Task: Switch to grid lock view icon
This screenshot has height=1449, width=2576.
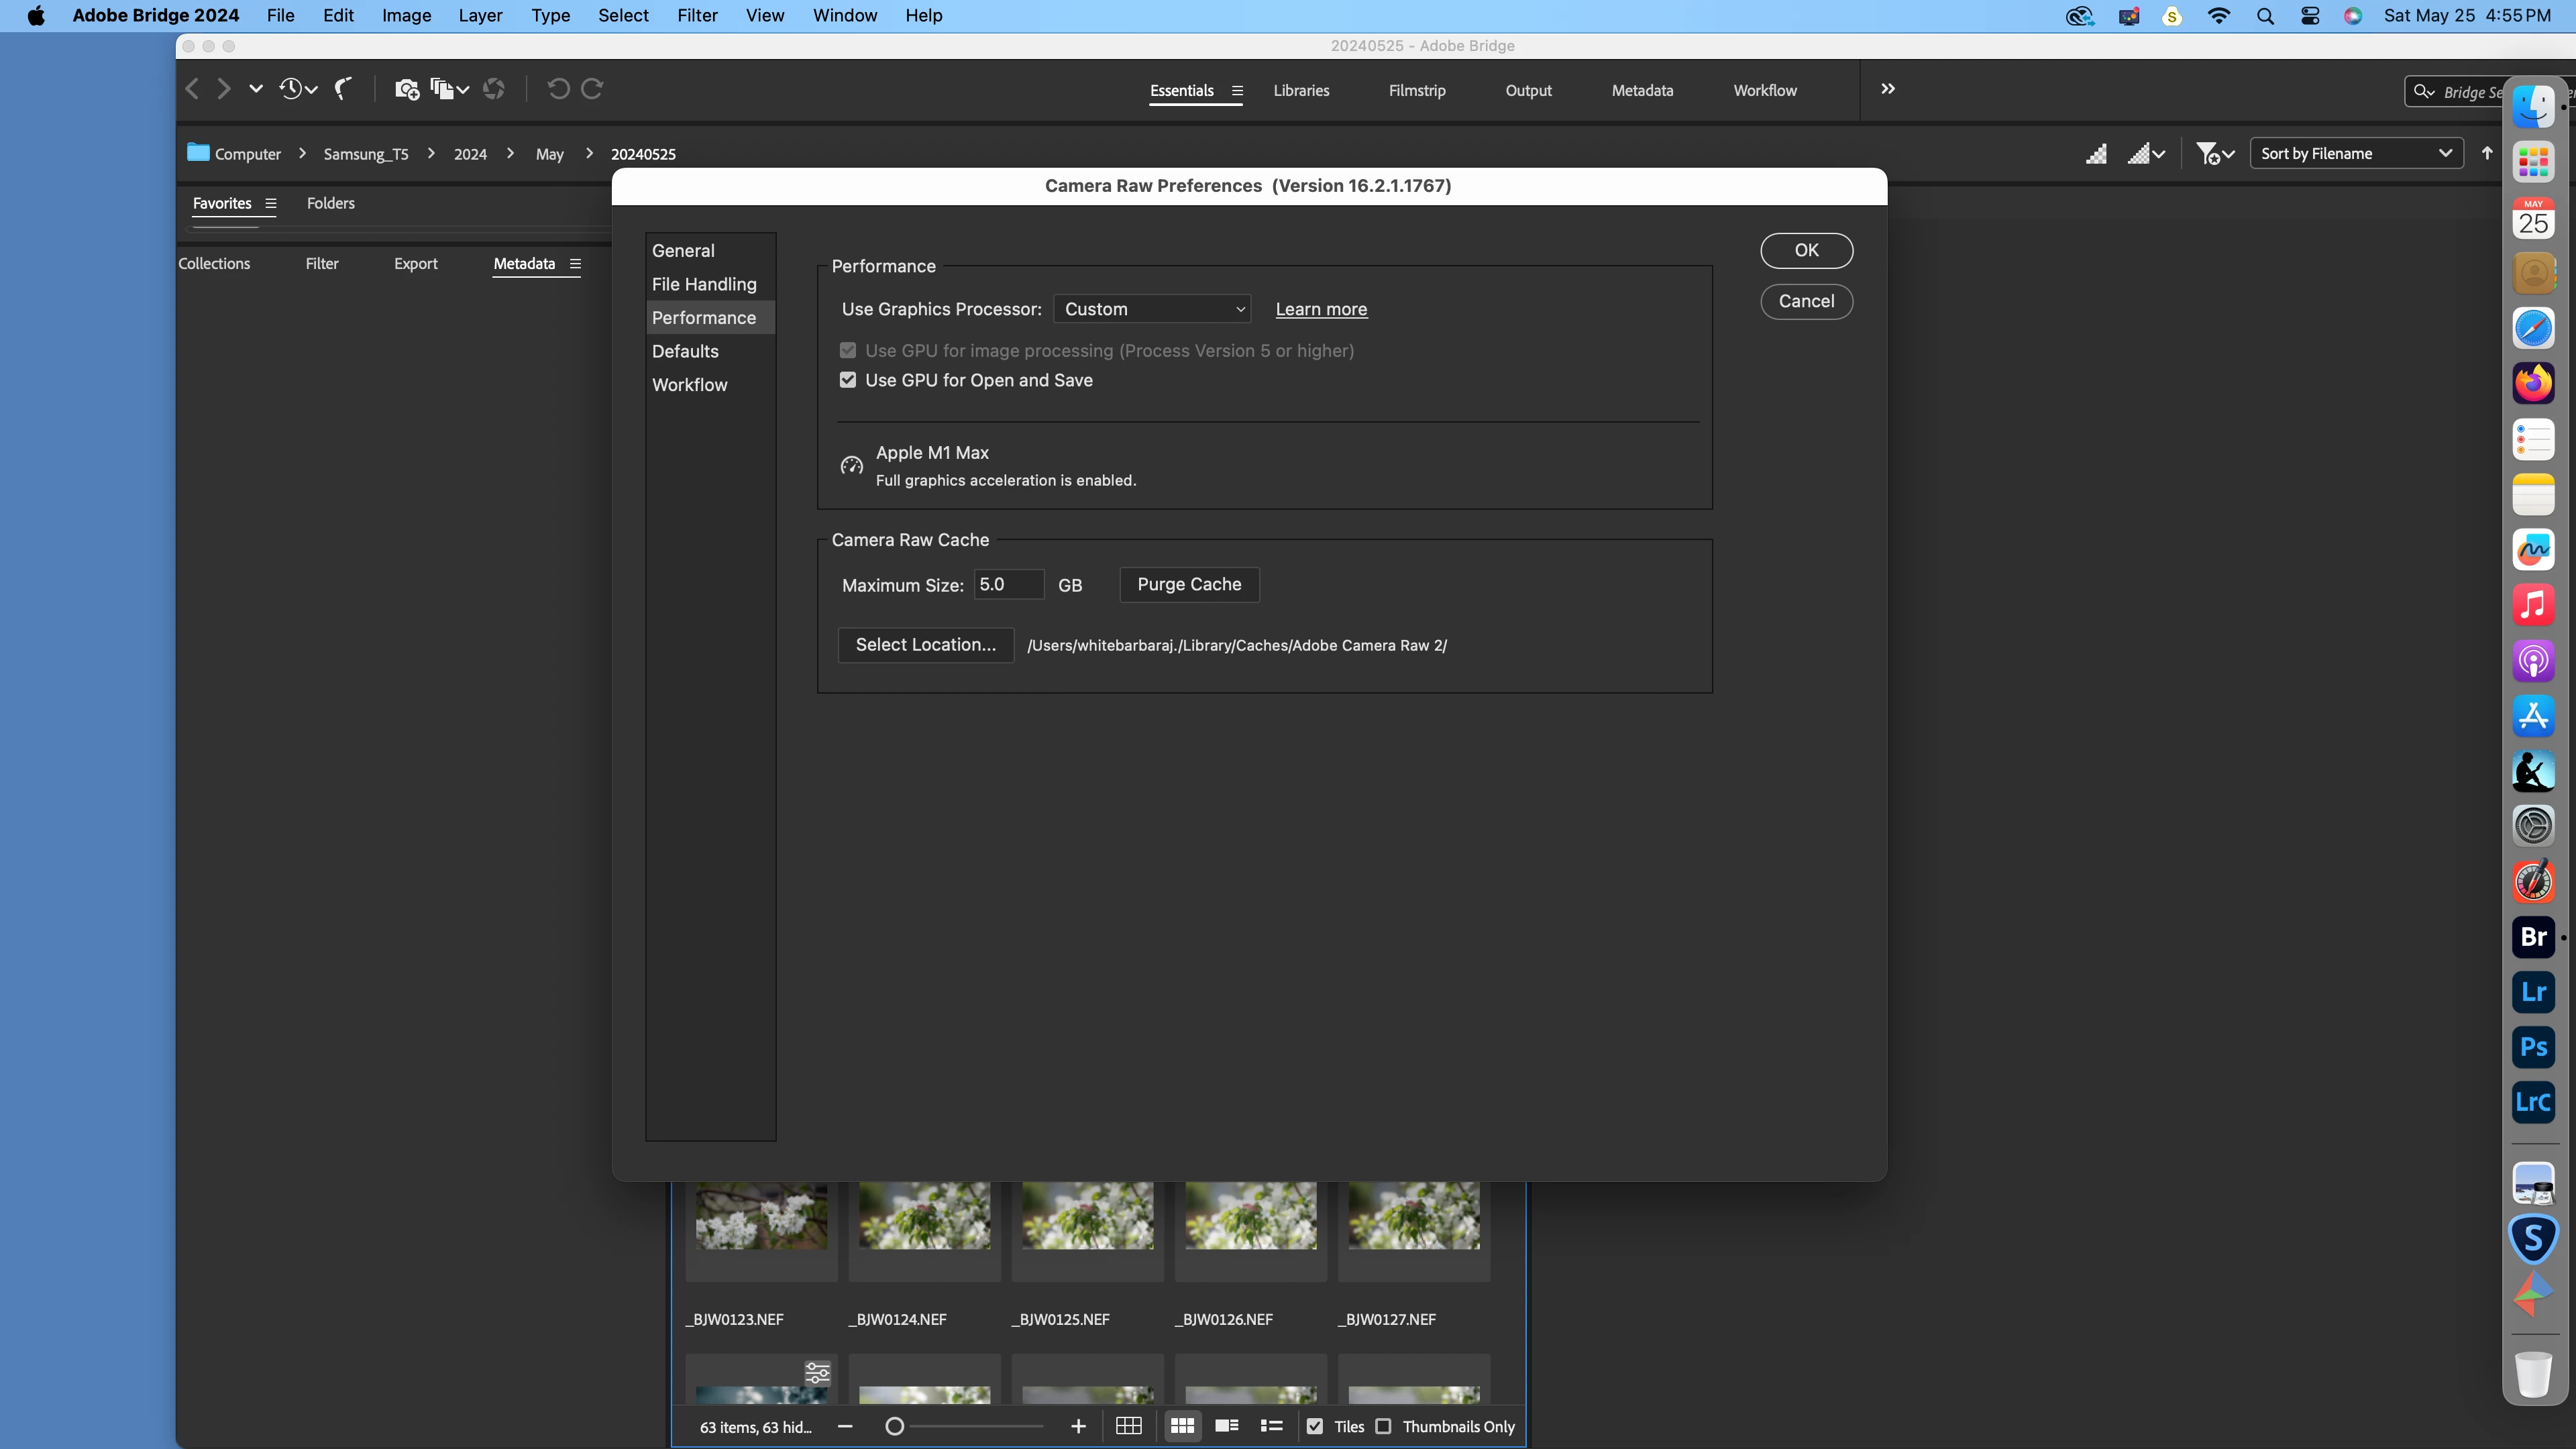Action: point(1128,1426)
